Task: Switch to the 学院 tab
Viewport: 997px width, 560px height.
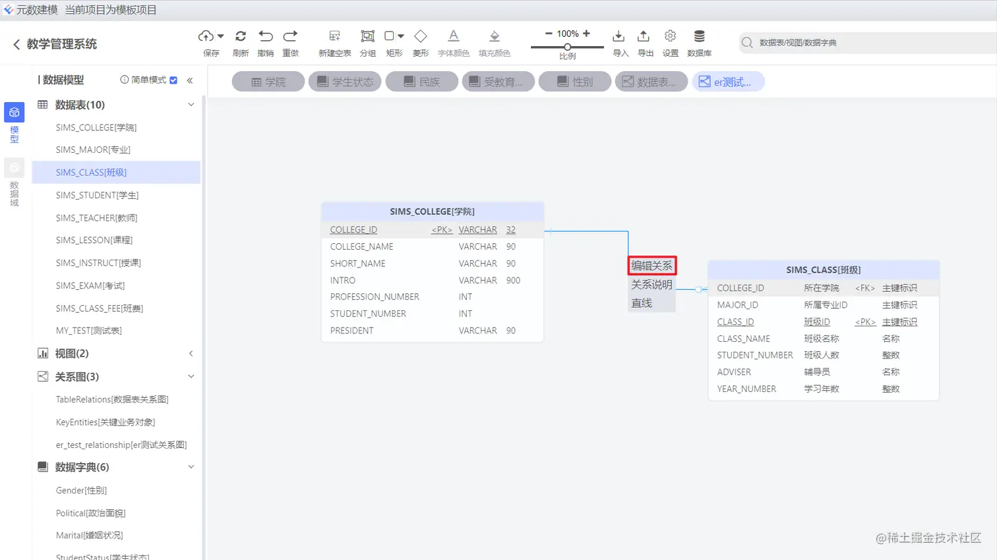Action: (x=268, y=82)
